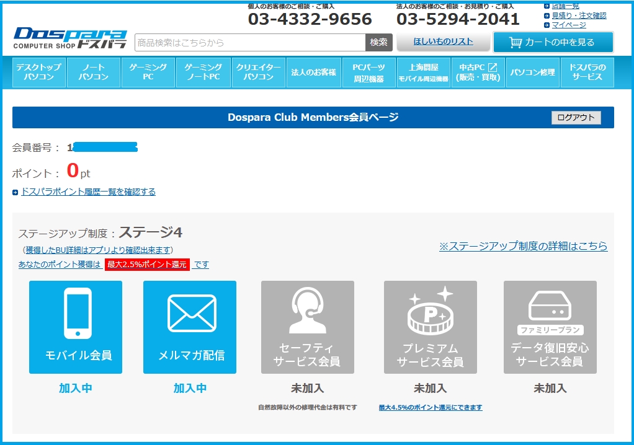Image resolution: width=634 pixels, height=445 pixels.
Task: Click the arrow bullet beside 見積り・注文確認
Action: coord(547,15)
